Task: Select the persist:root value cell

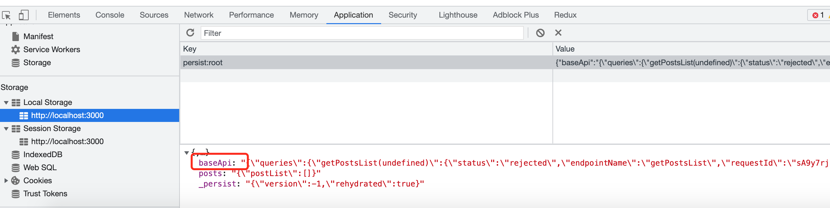Action: [x=691, y=63]
